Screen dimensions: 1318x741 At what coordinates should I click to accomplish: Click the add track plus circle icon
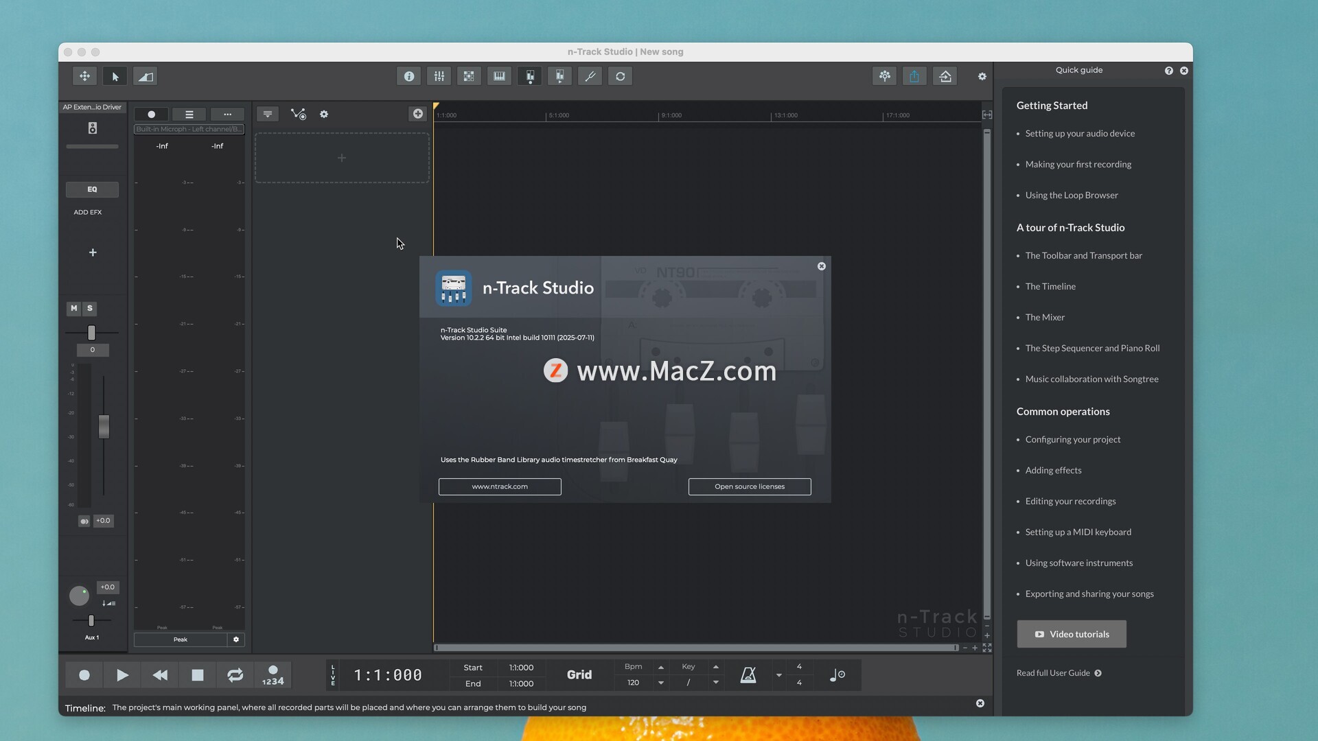(x=418, y=114)
